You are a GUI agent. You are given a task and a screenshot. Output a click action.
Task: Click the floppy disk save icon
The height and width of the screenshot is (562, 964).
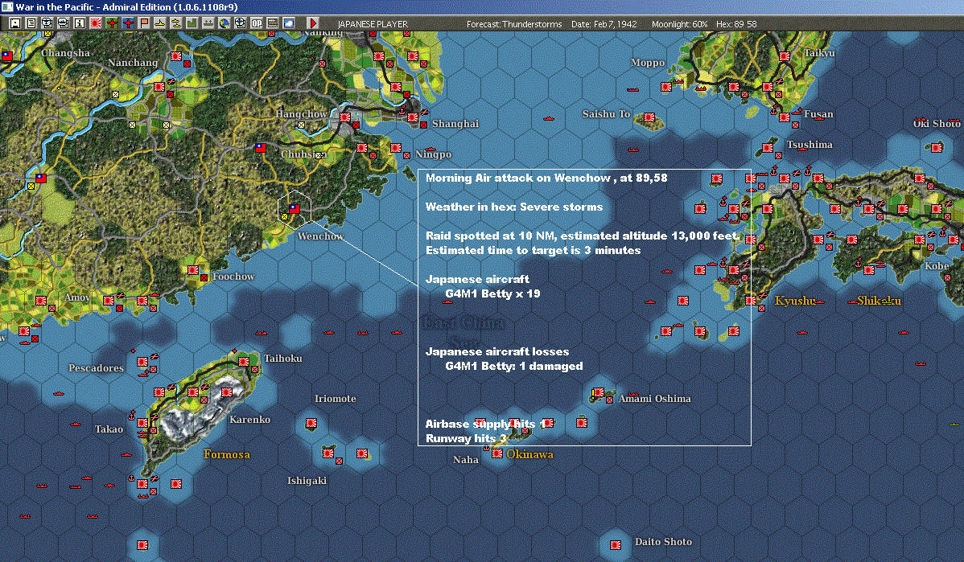click(x=15, y=23)
